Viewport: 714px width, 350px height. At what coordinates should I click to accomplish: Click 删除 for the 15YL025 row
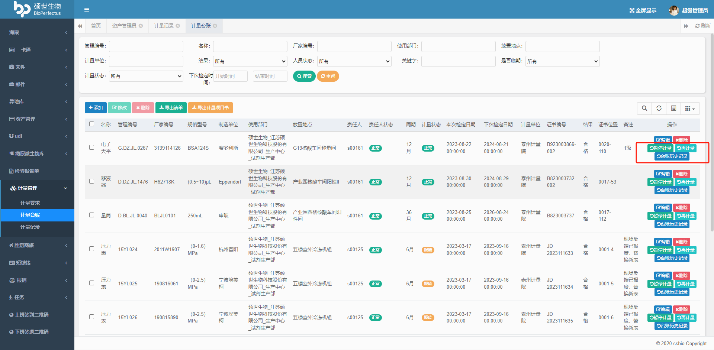pos(681,275)
